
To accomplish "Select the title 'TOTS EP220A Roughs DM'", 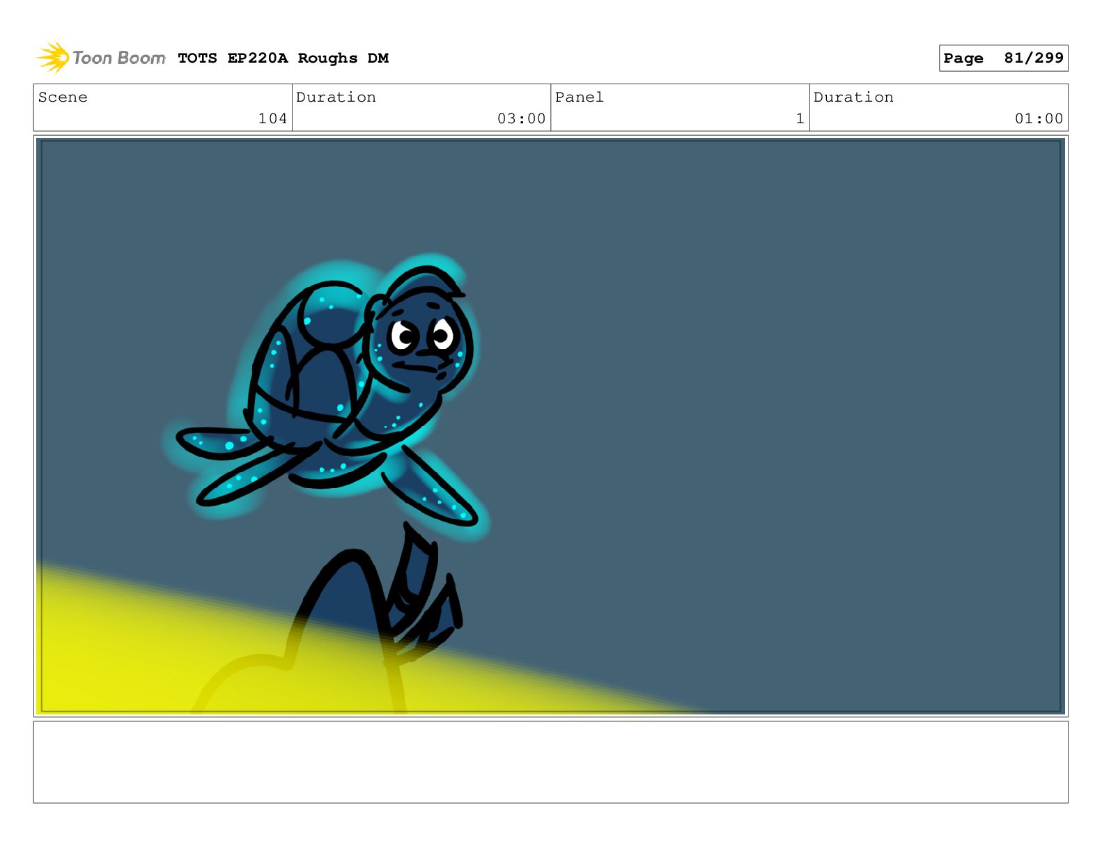I will [x=283, y=58].
